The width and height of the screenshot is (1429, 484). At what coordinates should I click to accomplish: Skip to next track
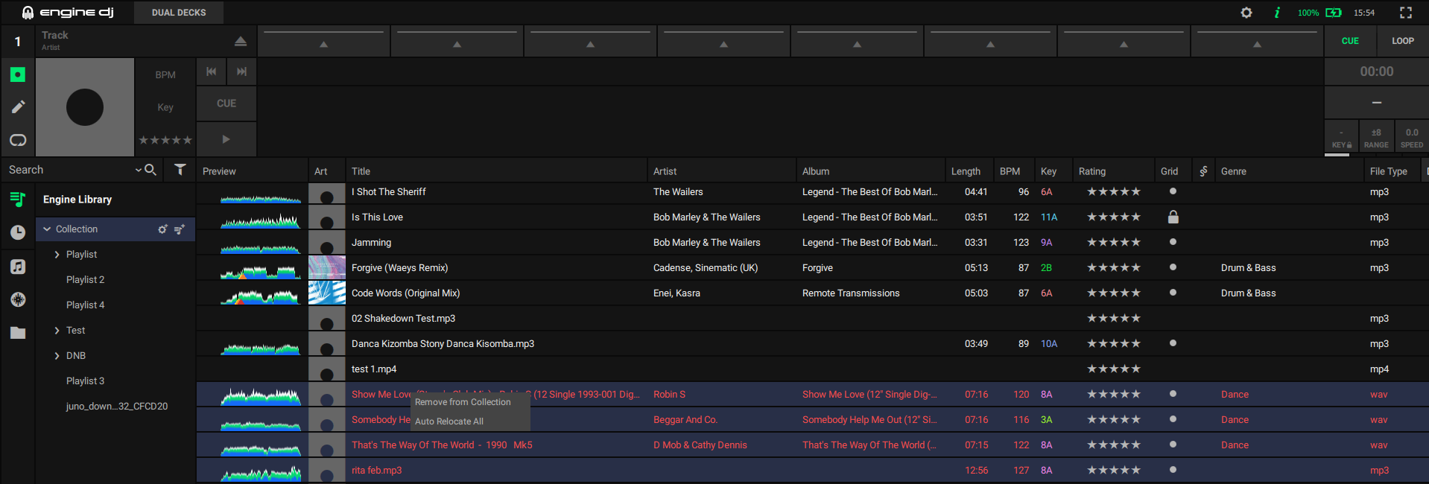[241, 71]
